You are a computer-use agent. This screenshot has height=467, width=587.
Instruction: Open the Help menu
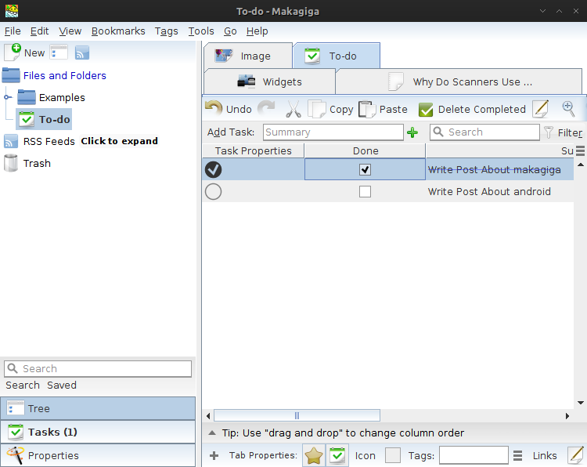(x=257, y=31)
